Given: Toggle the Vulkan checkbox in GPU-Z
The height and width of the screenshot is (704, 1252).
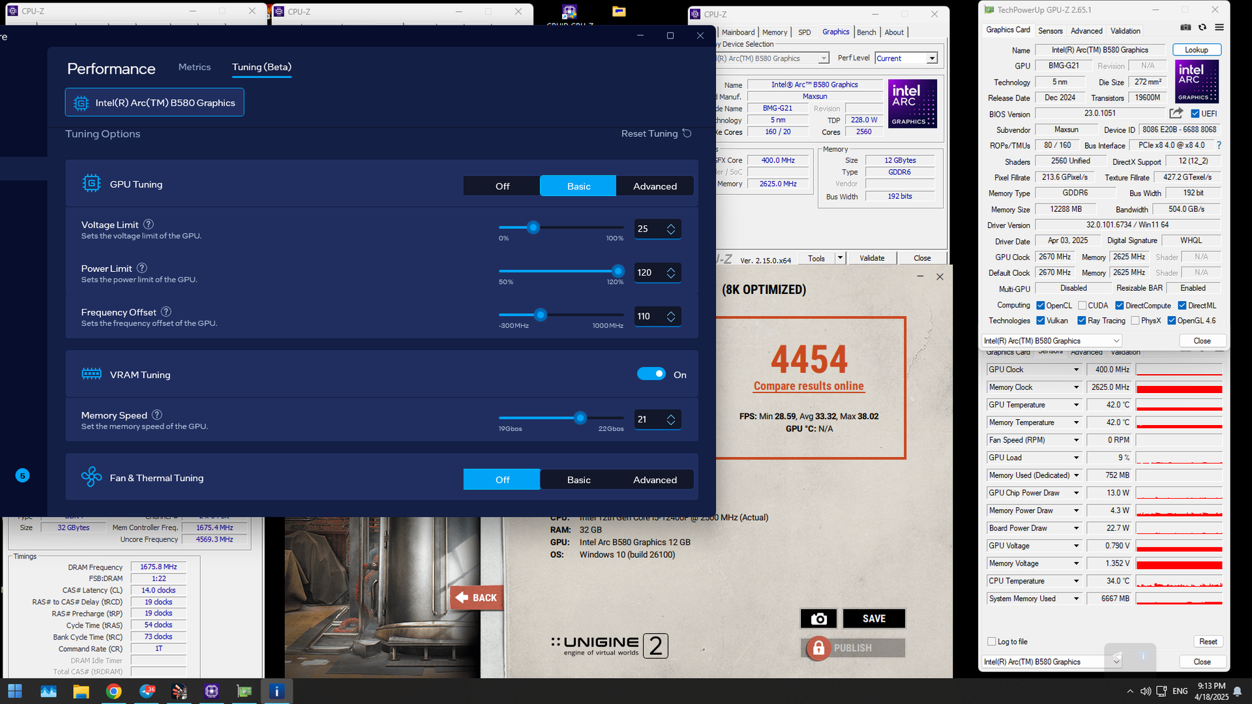Looking at the screenshot, I should click(x=1041, y=320).
